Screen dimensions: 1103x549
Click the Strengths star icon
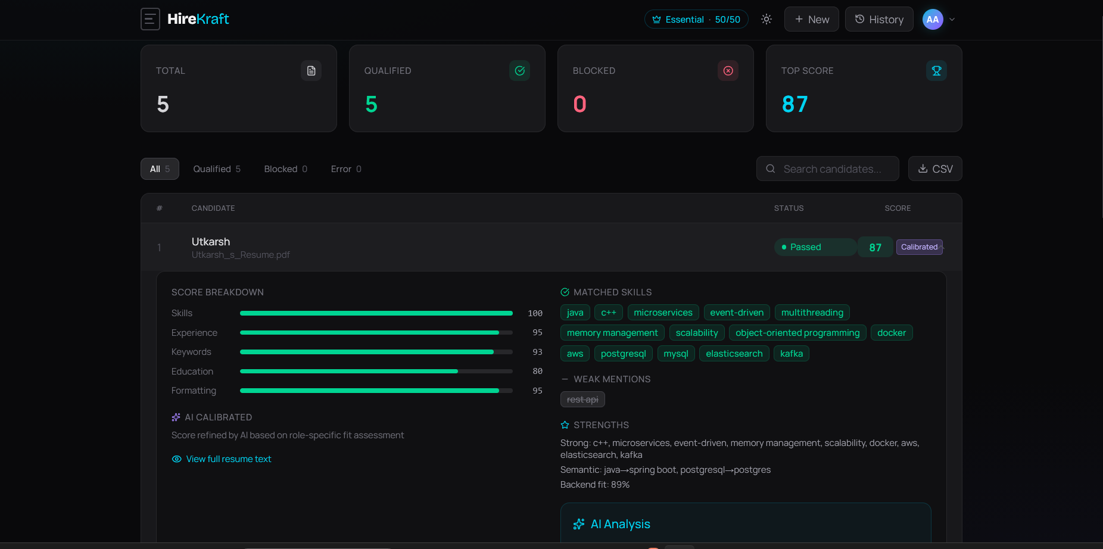(x=565, y=425)
